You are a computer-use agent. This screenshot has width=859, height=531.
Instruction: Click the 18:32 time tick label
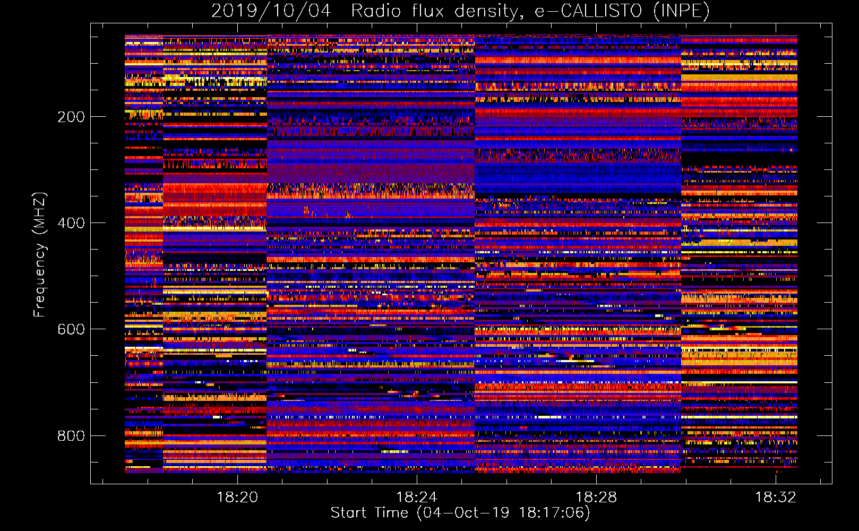click(x=776, y=497)
